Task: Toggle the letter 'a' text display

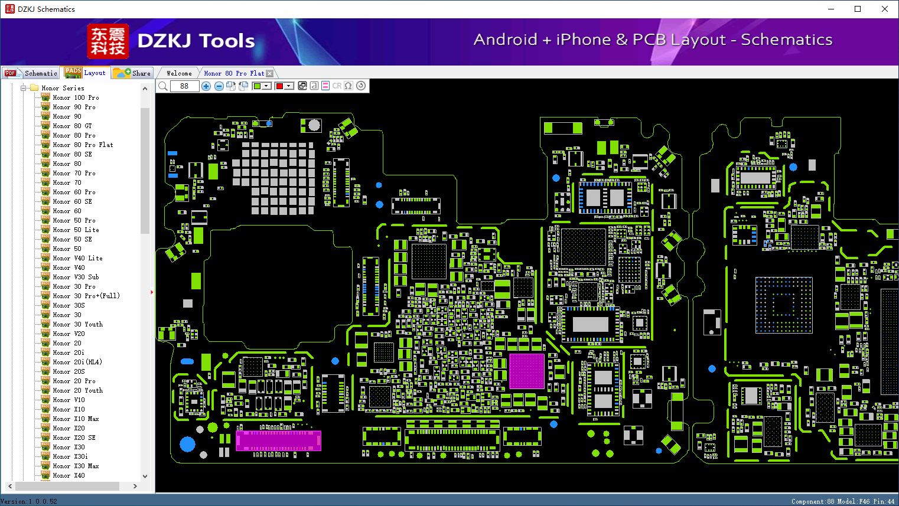Action: pyautogui.click(x=314, y=86)
